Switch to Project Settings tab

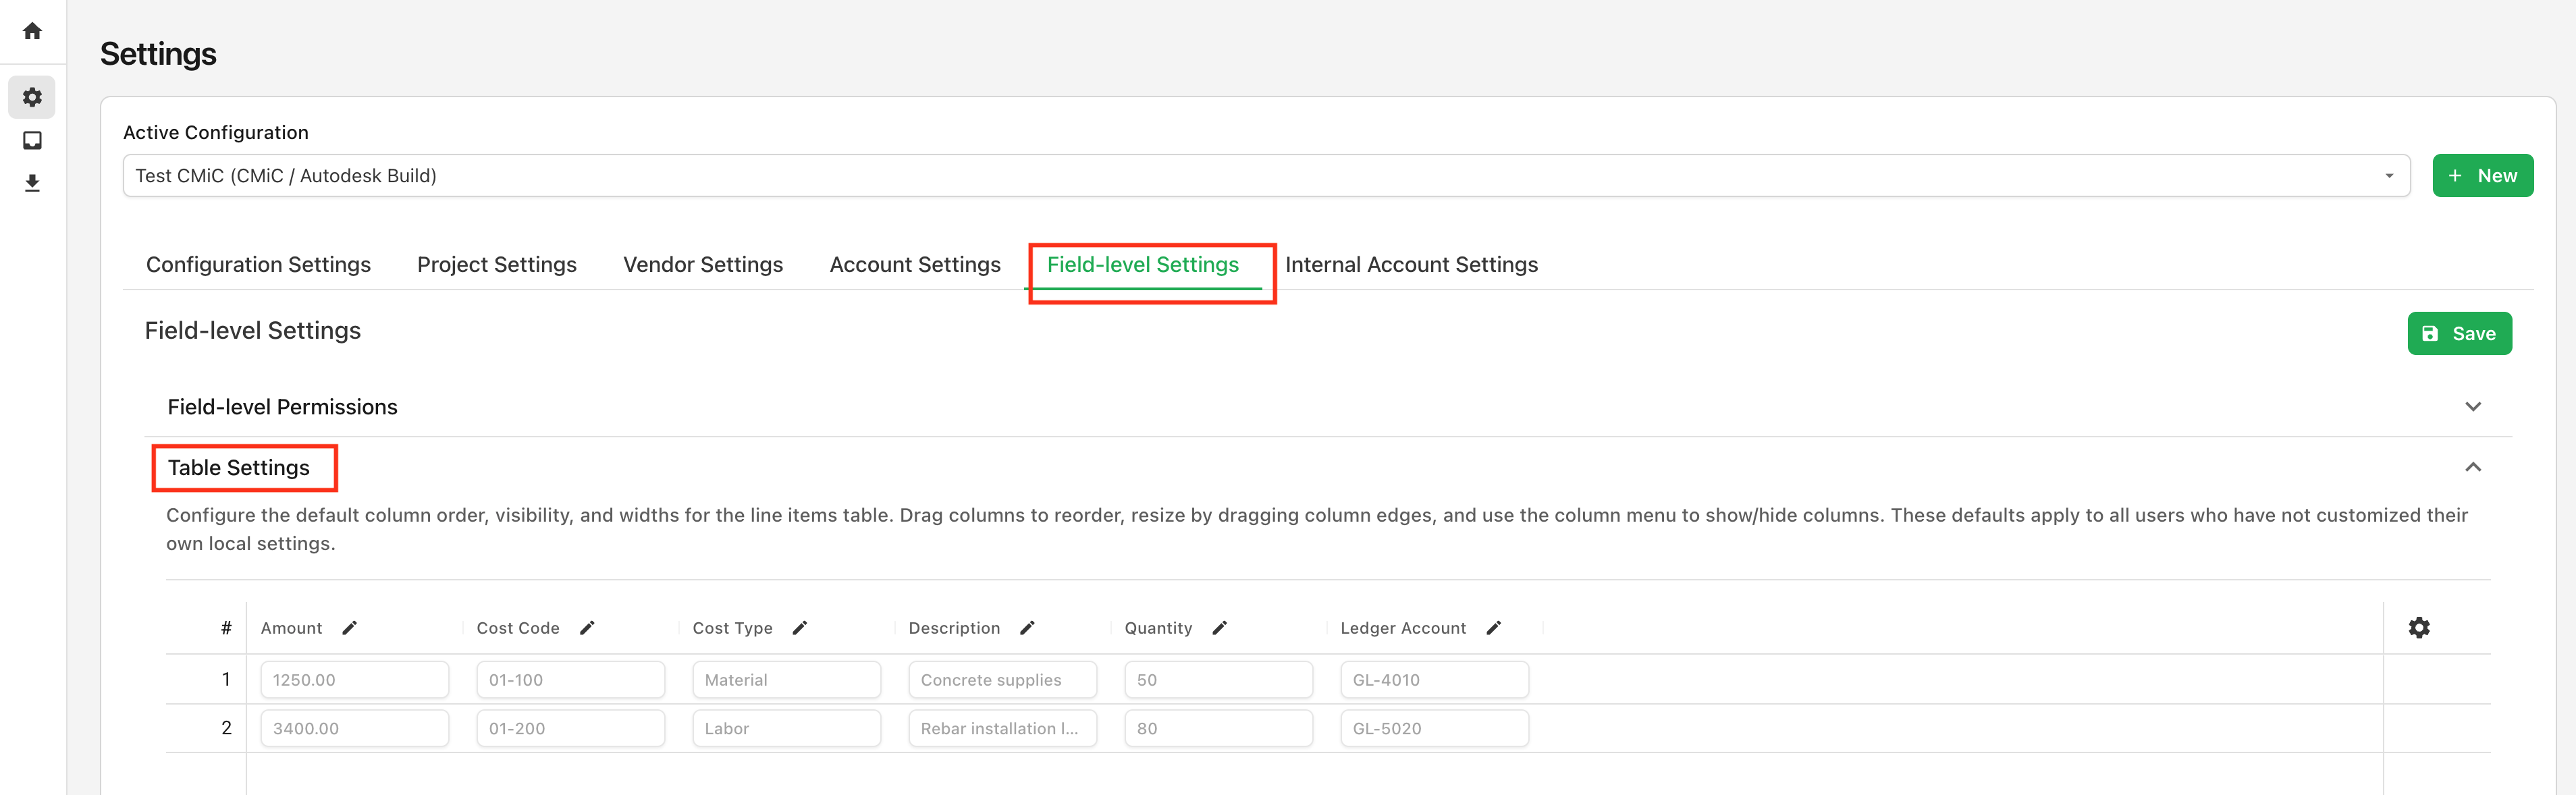click(x=497, y=265)
